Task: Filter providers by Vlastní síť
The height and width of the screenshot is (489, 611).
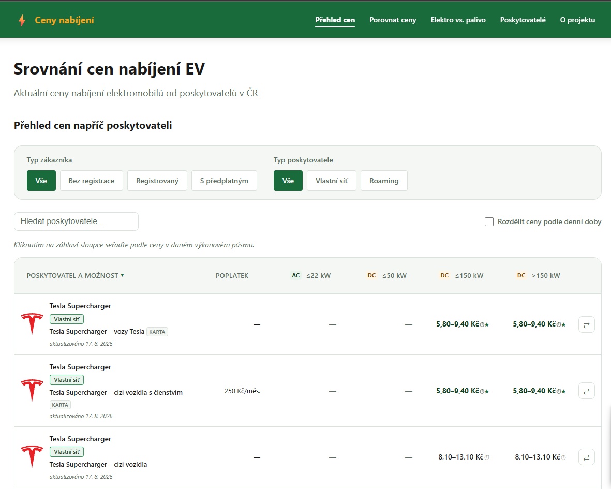Action: pos(332,181)
